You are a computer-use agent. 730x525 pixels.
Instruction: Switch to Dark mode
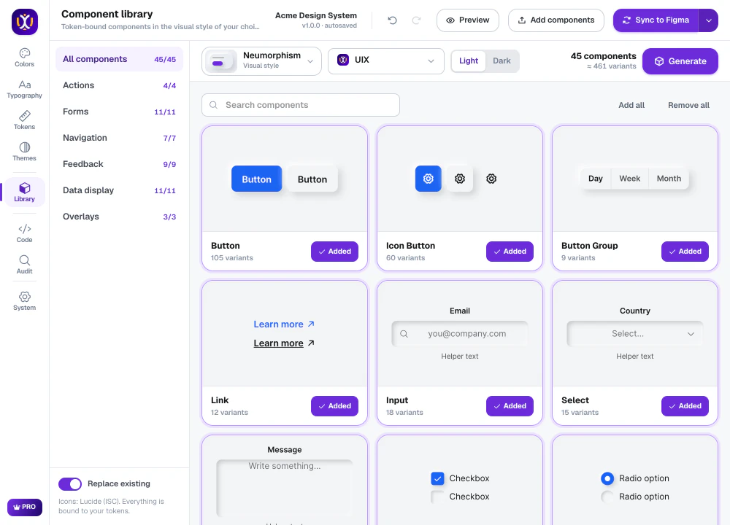tap(502, 61)
